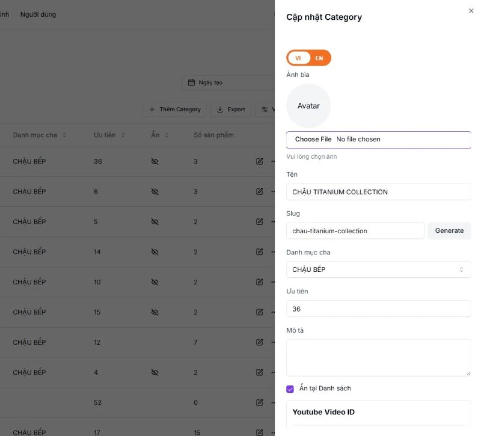The image size is (481, 436).
Task: Toggle visibility eye on the second CHẬU BẾP row
Action: 155,191
